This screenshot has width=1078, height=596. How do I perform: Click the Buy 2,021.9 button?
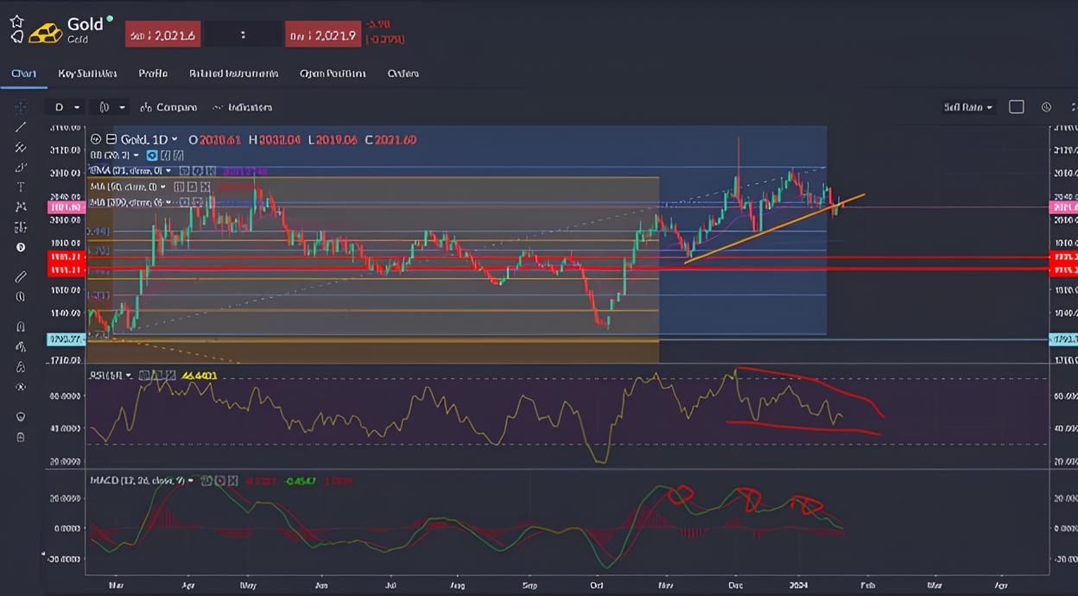coord(323,34)
